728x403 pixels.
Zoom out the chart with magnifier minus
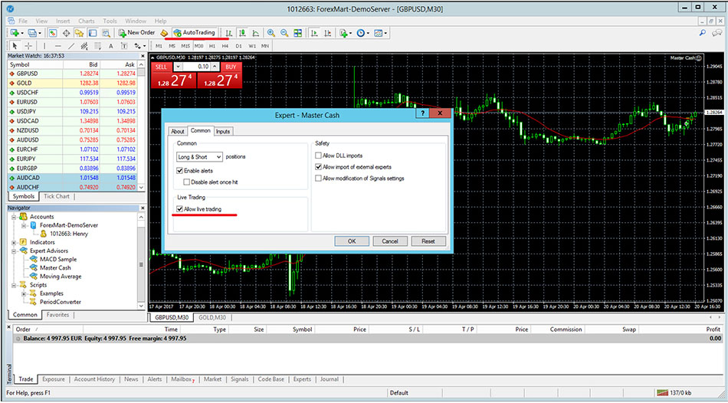click(284, 33)
